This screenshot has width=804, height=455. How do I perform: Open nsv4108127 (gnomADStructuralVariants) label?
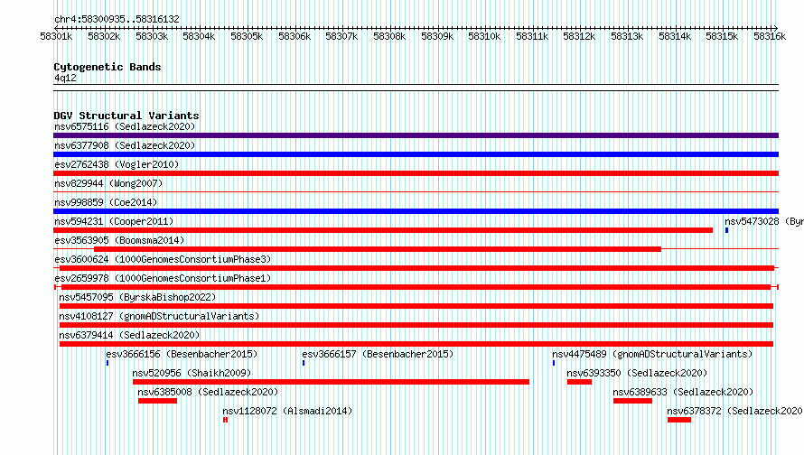(159, 316)
